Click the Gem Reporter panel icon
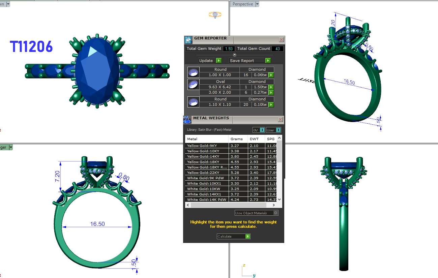This screenshot has height=278, width=438. 188,40
